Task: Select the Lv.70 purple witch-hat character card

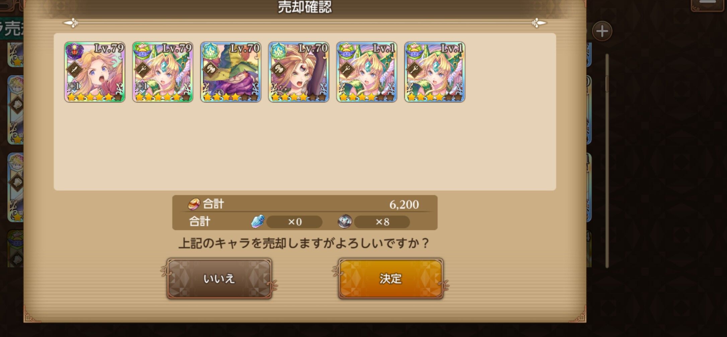Action: tap(231, 72)
